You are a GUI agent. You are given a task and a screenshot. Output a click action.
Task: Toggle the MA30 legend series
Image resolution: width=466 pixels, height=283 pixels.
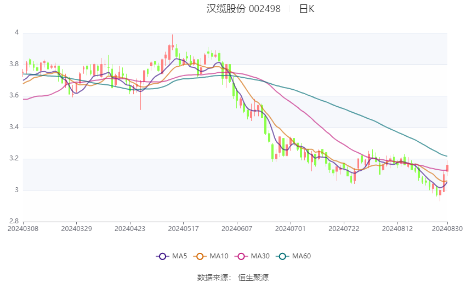(x=252, y=256)
